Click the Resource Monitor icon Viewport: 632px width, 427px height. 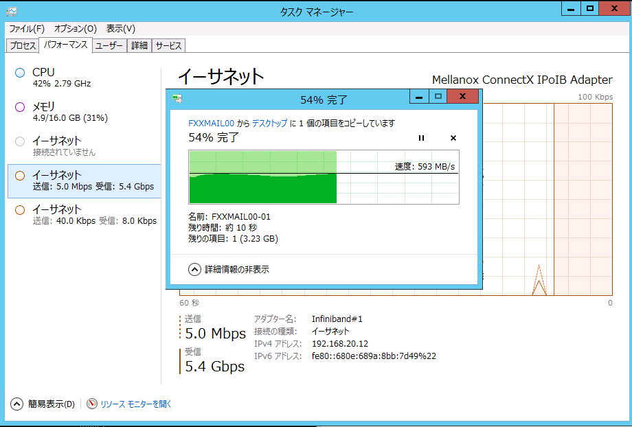(x=92, y=403)
